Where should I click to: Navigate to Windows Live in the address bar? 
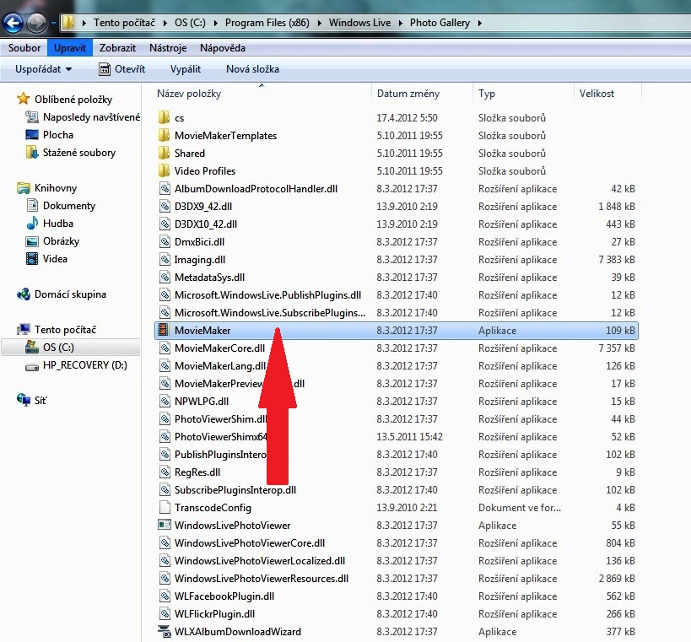point(359,23)
